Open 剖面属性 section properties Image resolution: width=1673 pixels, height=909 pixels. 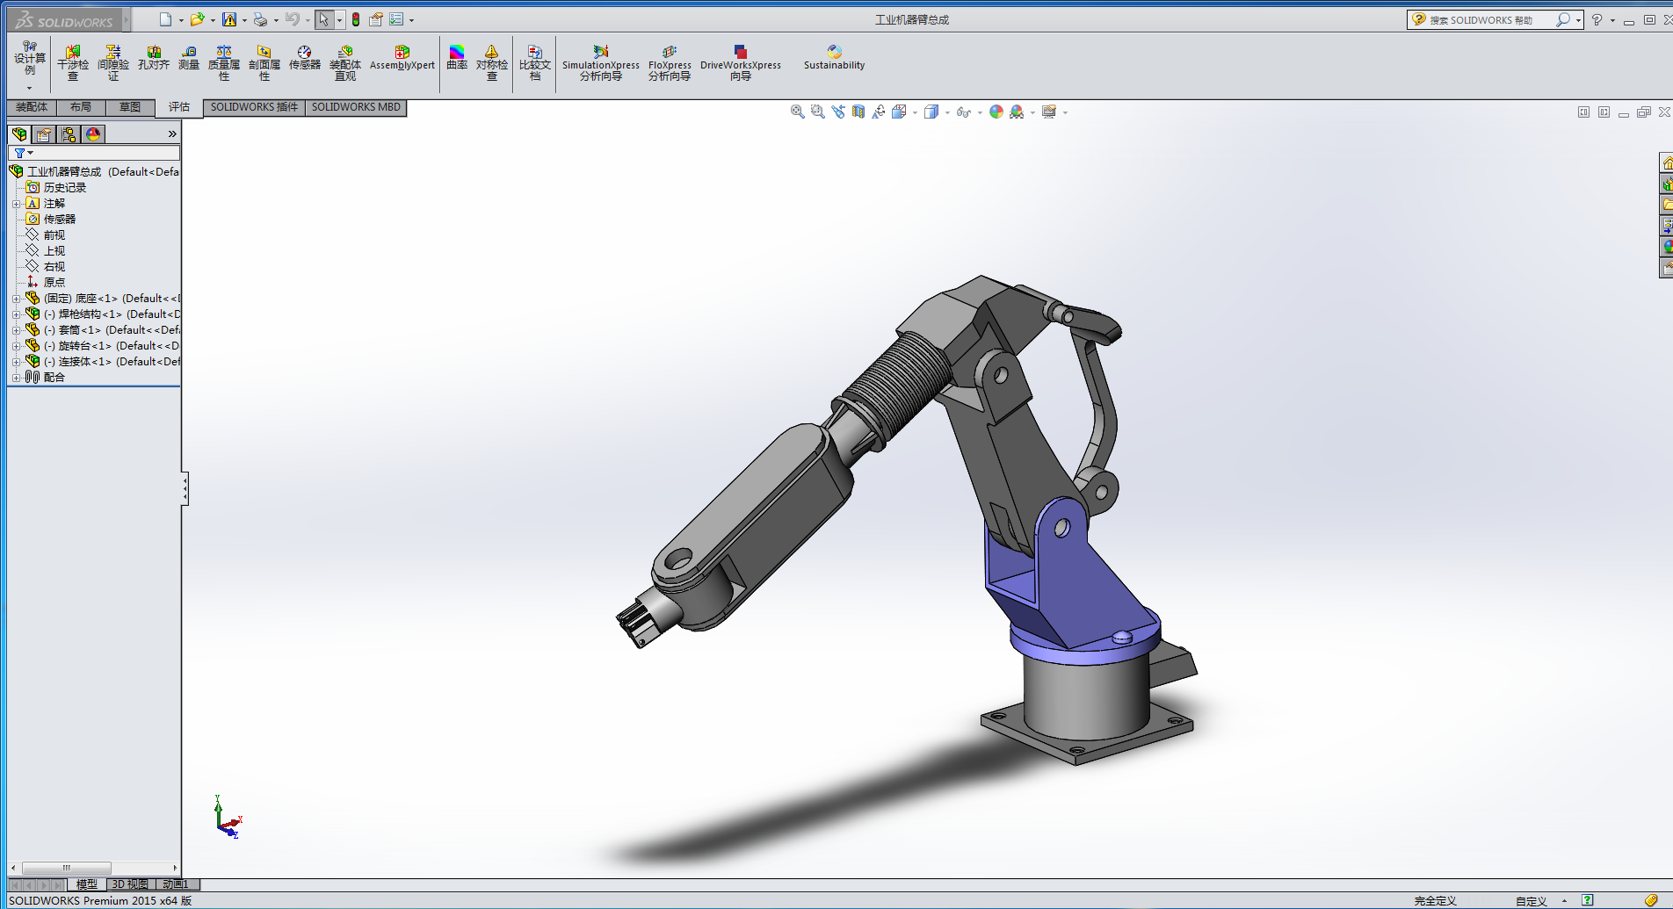[264, 63]
